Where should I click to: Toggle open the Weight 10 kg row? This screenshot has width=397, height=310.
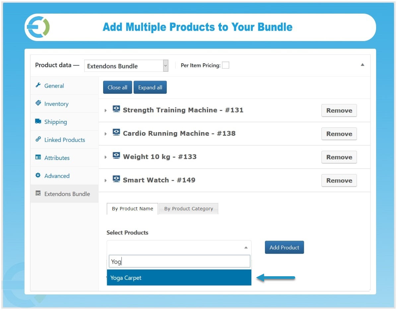(x=105, y=157)
